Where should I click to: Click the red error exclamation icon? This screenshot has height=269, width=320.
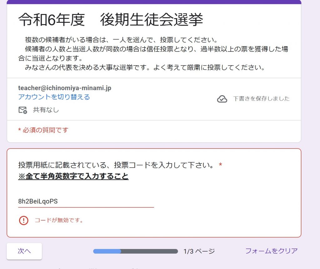click(24, 220)
